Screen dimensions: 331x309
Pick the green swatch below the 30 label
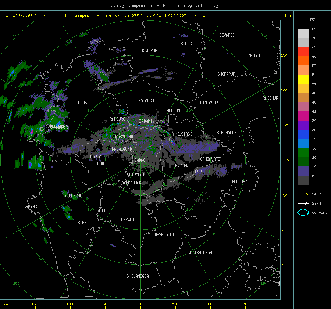(x=303, y=152)
